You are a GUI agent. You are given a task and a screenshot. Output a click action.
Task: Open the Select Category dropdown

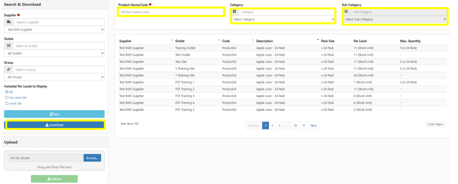coord(283,19)
